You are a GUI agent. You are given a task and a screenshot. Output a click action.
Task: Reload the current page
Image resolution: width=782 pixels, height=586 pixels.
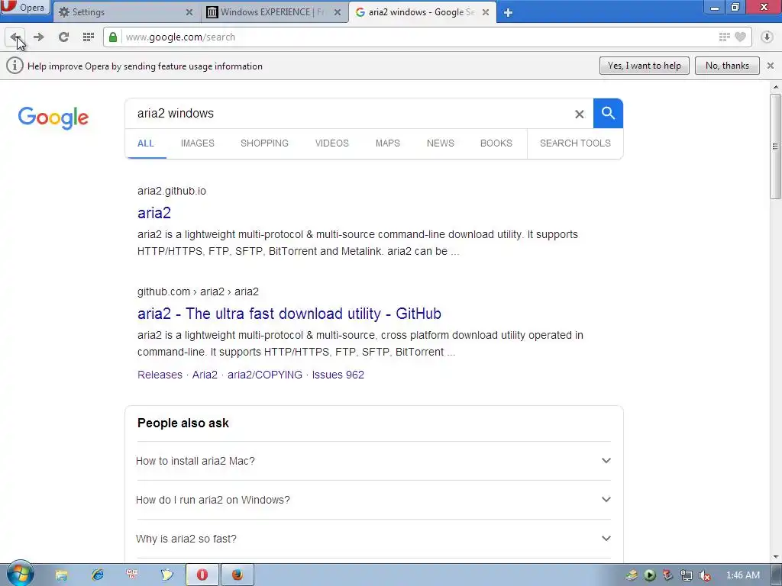click(63, 37)
